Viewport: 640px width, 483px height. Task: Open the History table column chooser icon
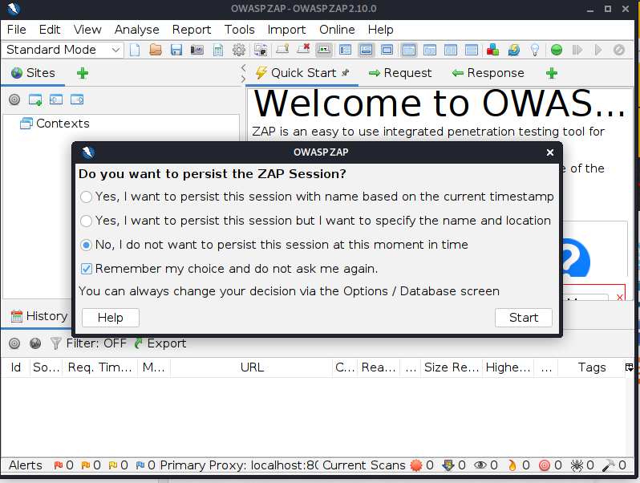(629, 367)
